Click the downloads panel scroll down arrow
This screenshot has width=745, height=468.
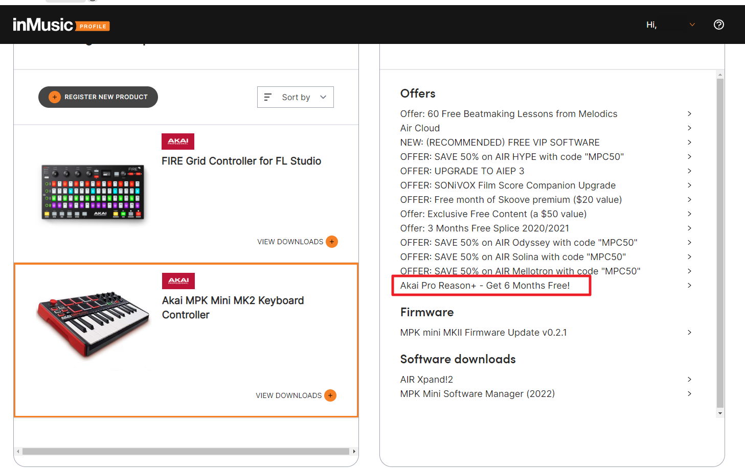click(720, 413)
